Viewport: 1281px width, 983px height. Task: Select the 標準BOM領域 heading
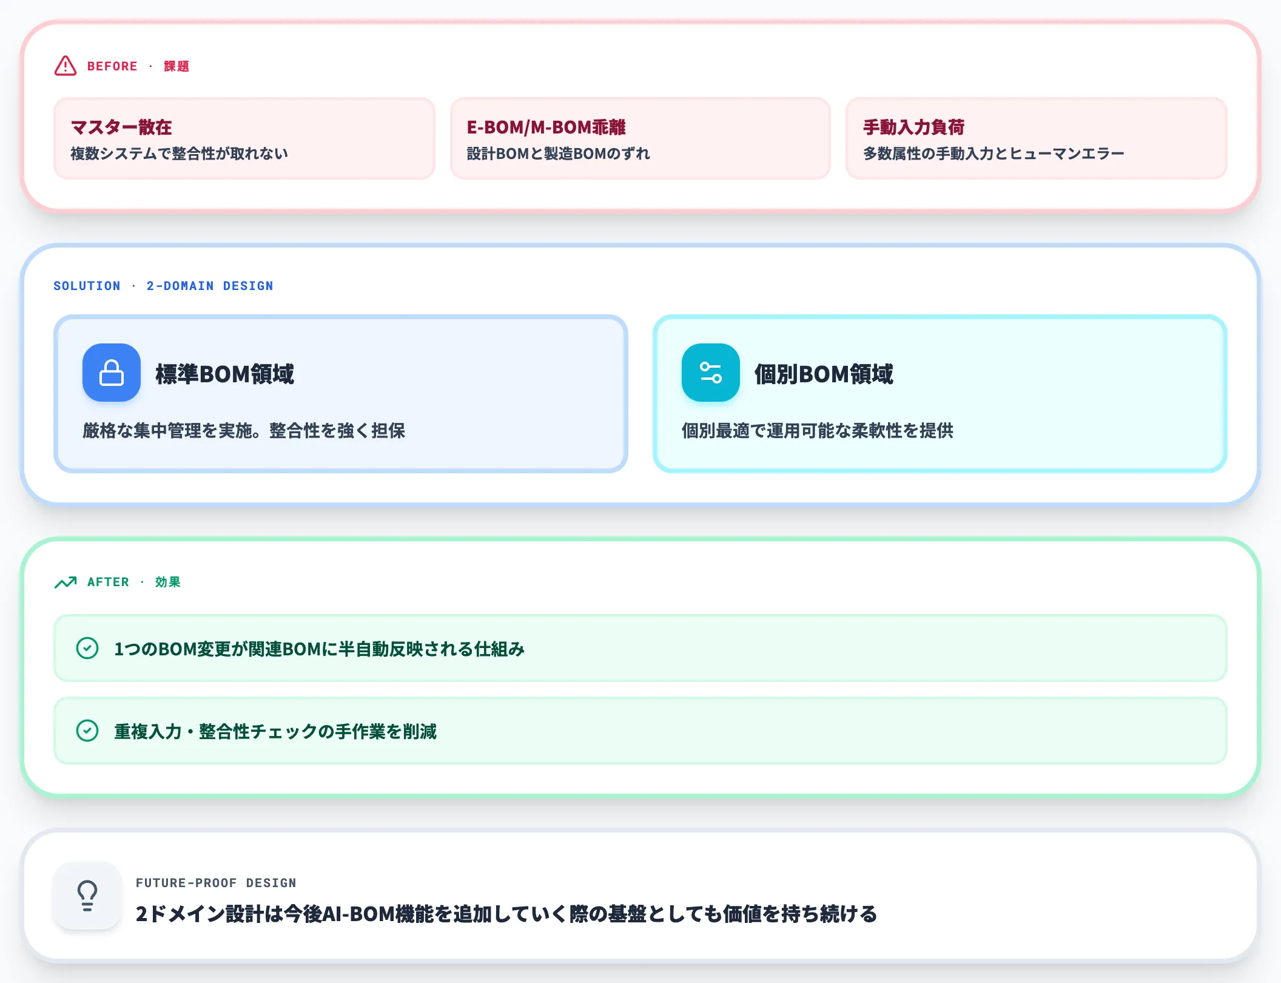click(x=224, y=374)
